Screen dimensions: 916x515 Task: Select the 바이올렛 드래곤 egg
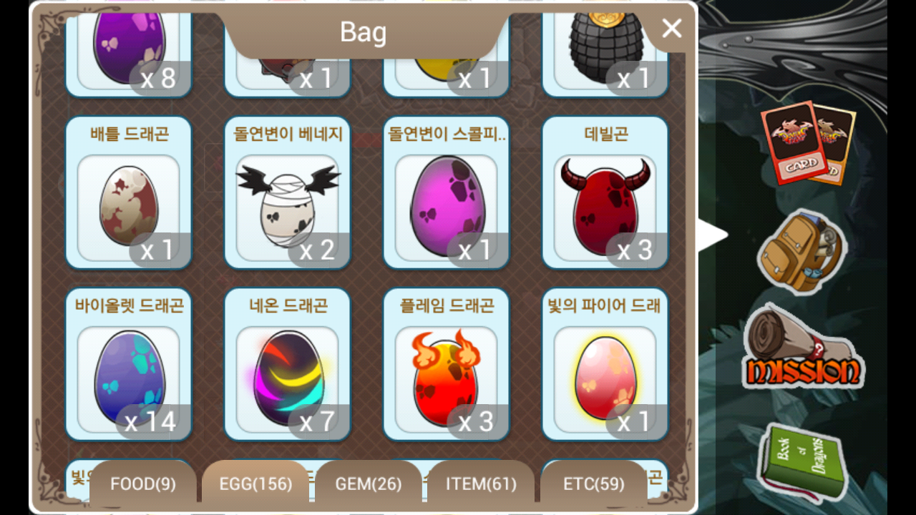click(128, 364)
